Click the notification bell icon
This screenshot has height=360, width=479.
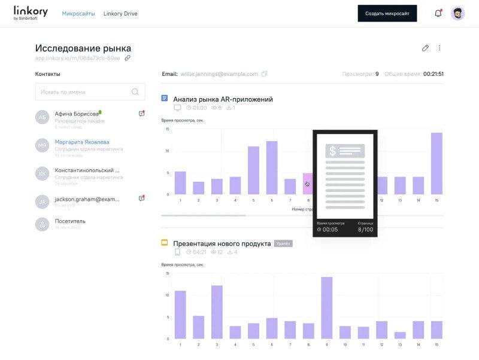pyautogui.click(x=438, y=14)
